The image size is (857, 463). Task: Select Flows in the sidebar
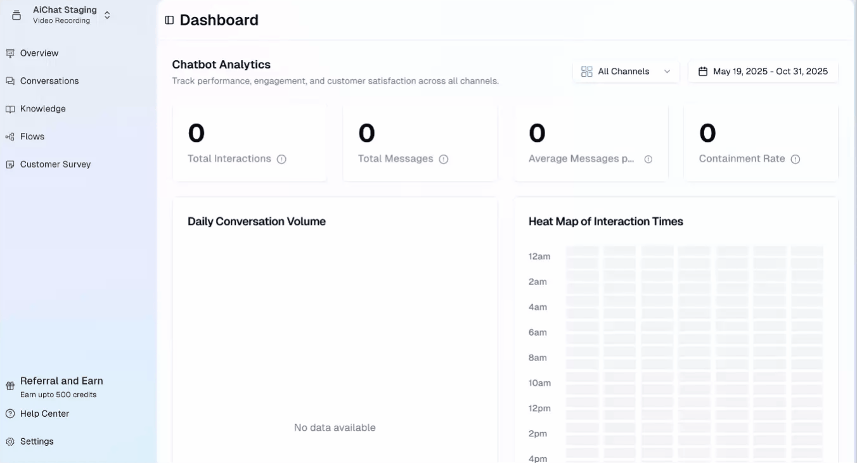(x=32, y=137)
